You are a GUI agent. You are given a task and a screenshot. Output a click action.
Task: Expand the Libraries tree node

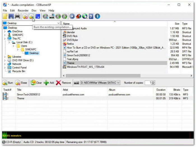(5, 57)
